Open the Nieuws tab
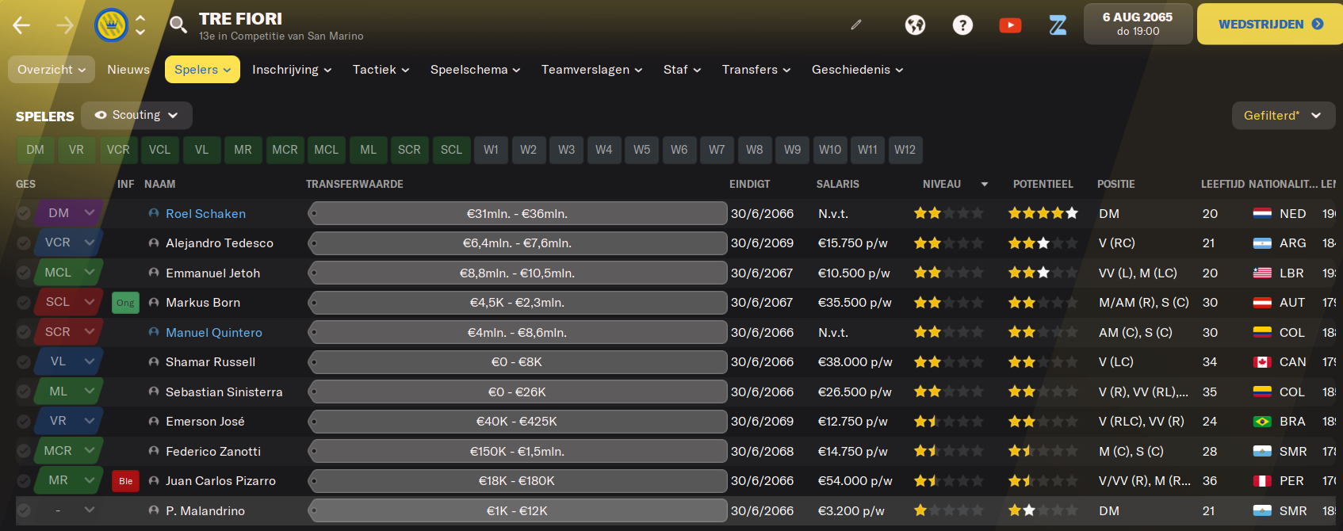The image size is (1343, 531). click(x=128, y=70)
